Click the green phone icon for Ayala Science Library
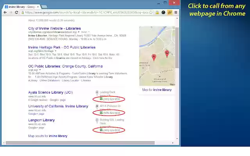The width and height of the screenshot is (250, 156). [101, 99]
